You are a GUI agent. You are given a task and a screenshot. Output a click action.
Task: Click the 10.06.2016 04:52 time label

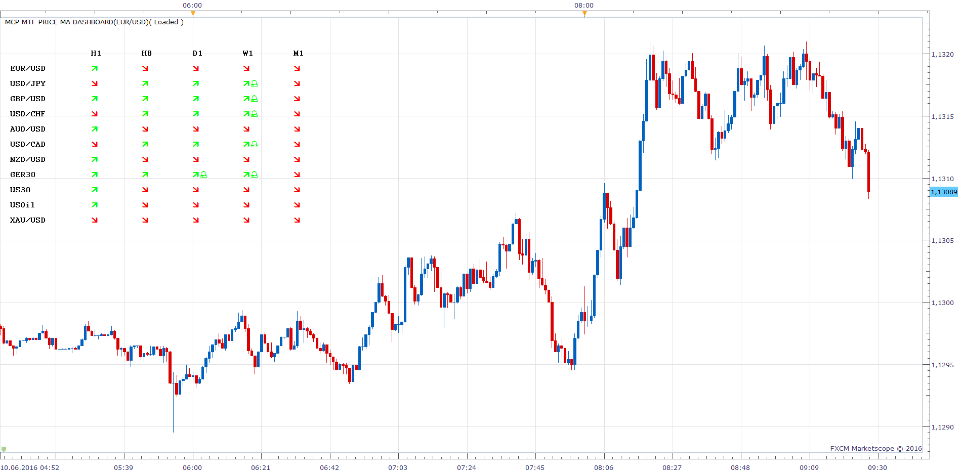(x=30, y=467)
